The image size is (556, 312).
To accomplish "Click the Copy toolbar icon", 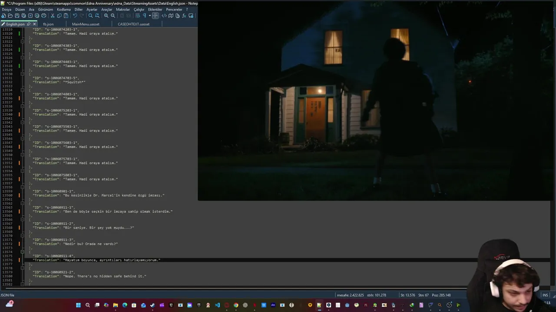I will click(x=59, y=16).
